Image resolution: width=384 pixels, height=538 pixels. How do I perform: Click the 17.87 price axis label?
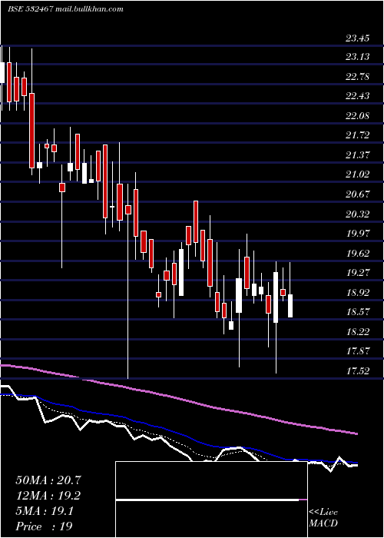(x=358, y=351)
